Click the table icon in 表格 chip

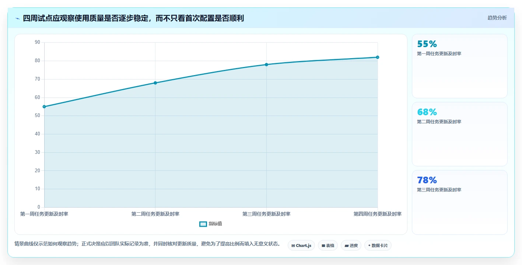point(323,245)
